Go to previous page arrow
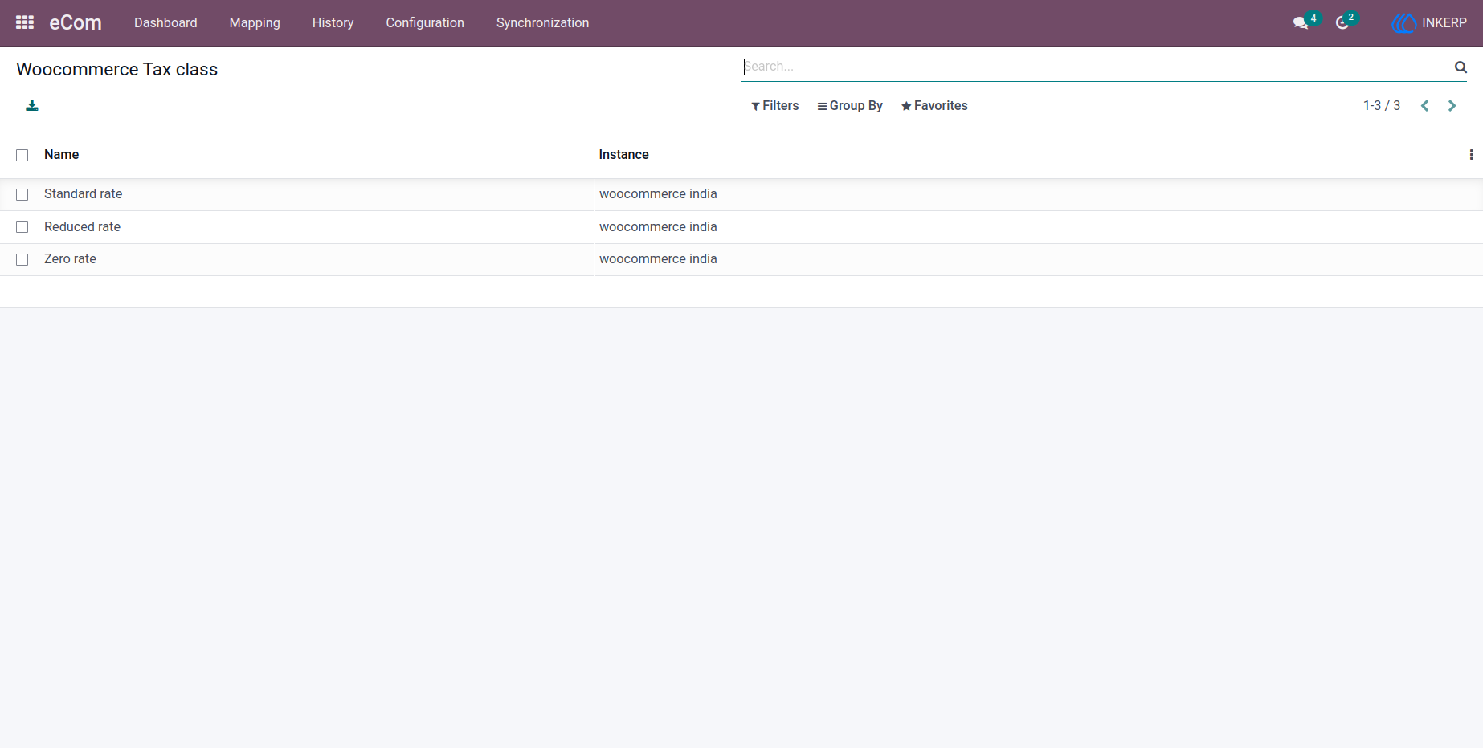The image size is (1483, 748). 1424,106
